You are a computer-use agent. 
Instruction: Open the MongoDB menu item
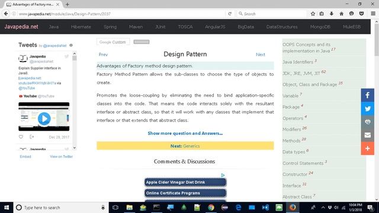[x=320, y=27]
